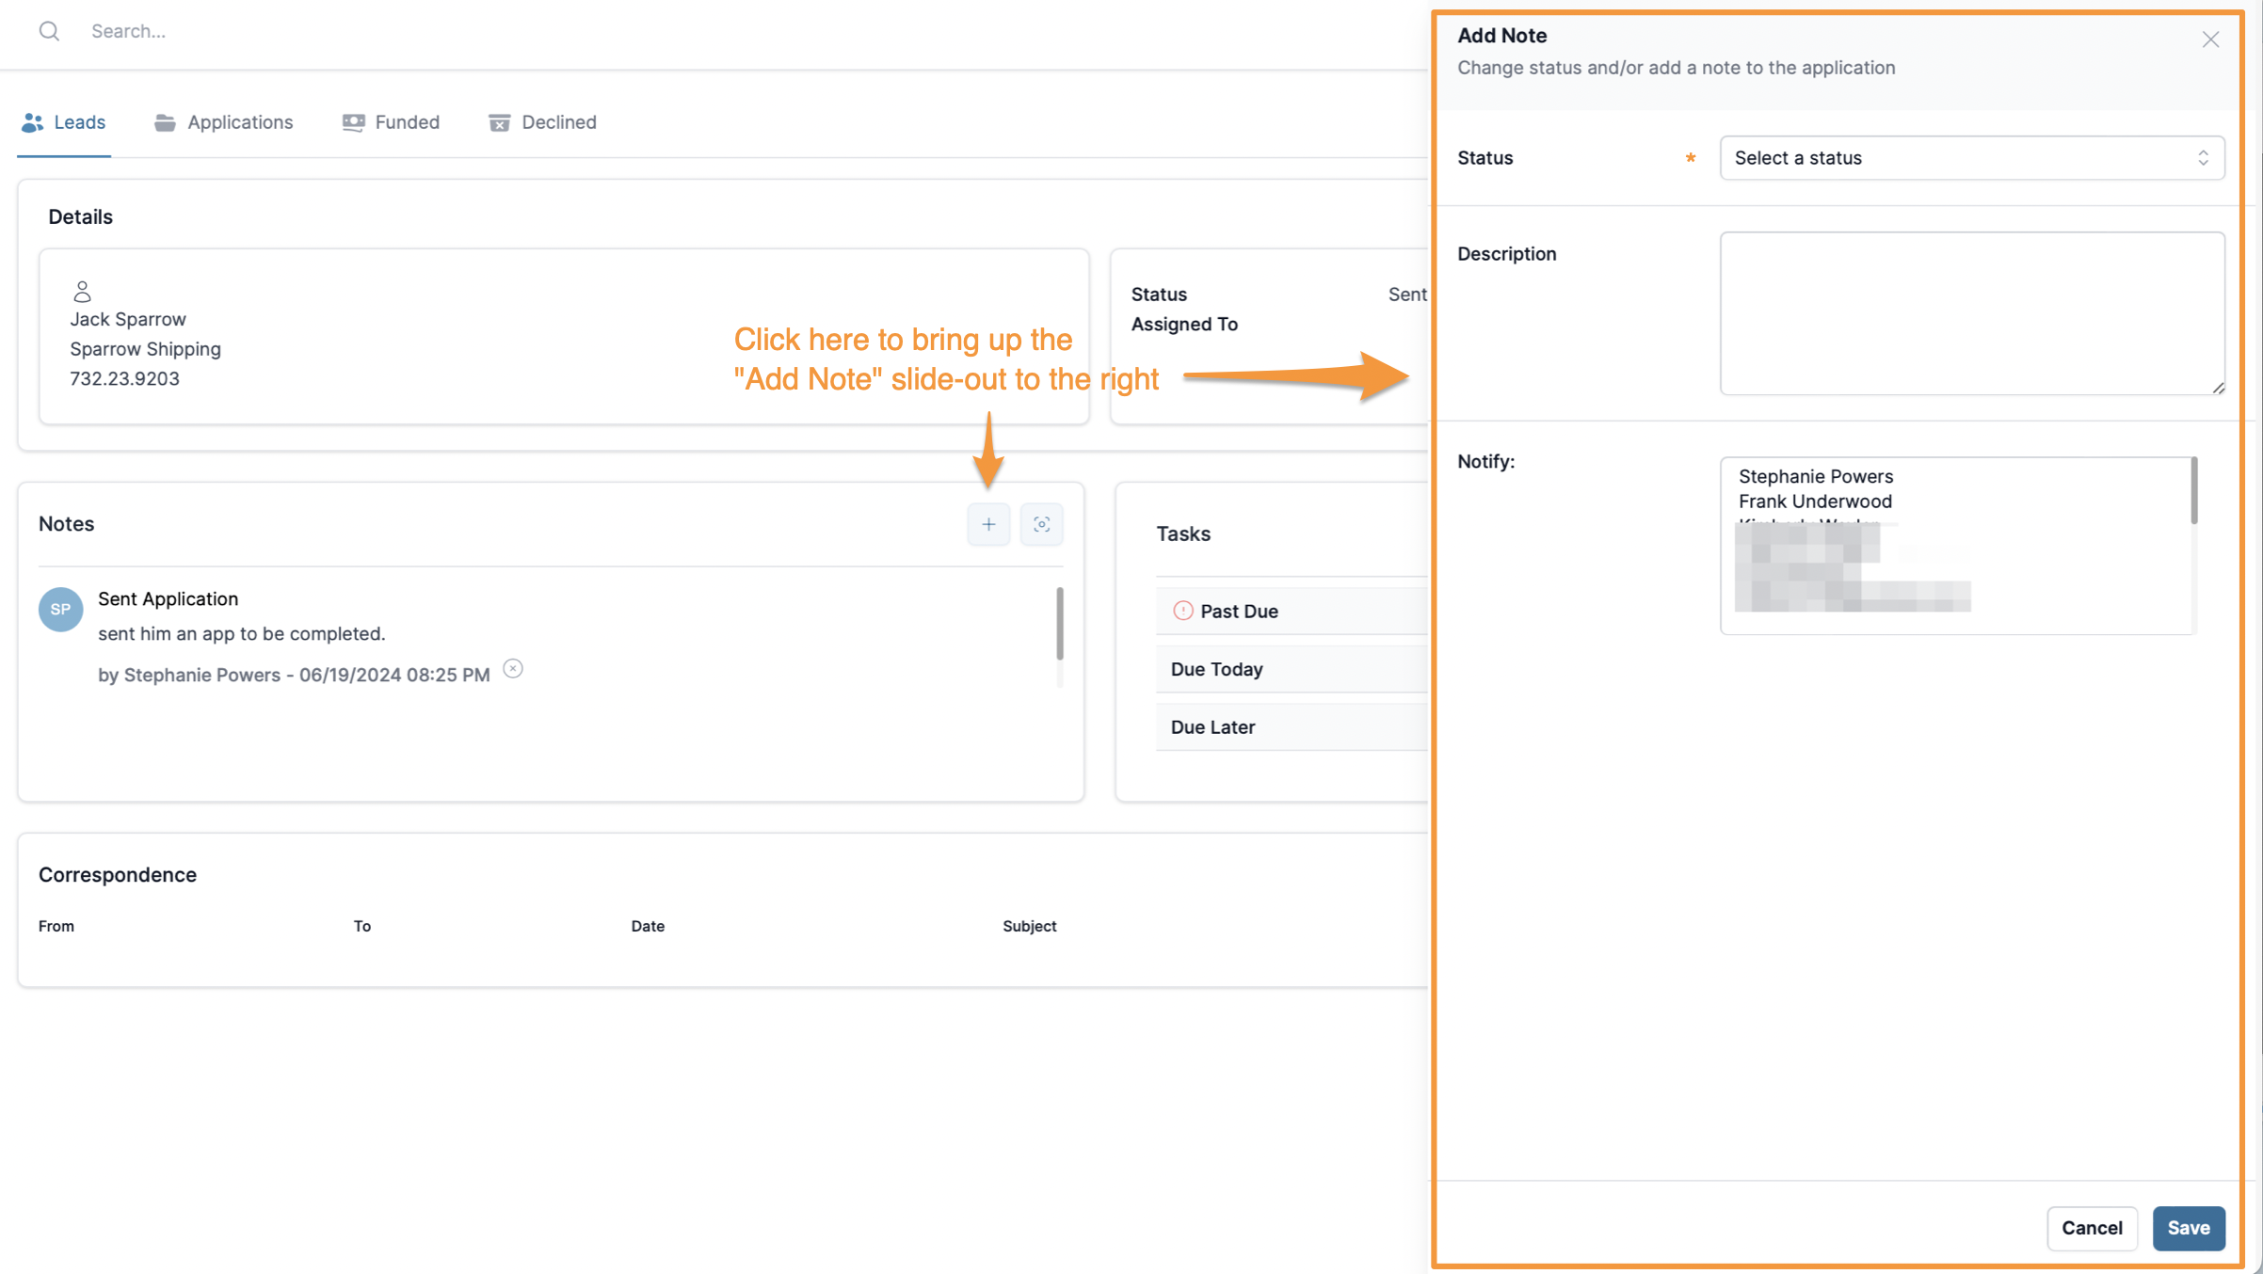Viewport: 2263px width, 1274px height.
Task: Click the Notify list scrollbar
Action: (x=2193, y=491)
